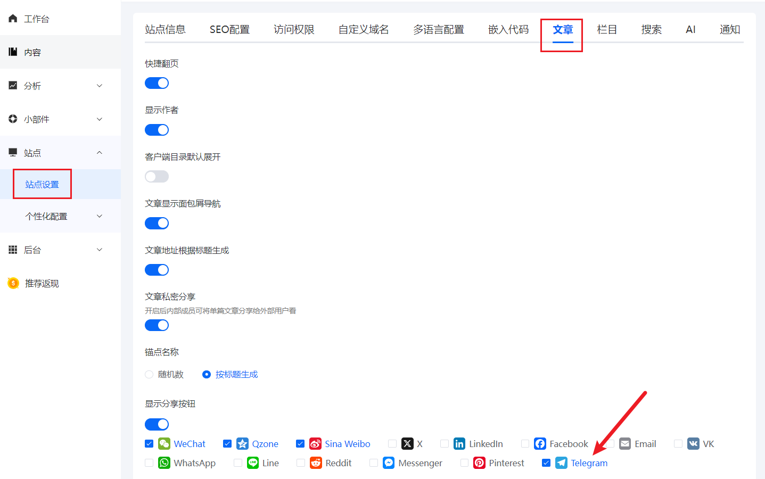765x479 pixels.
Task: Click the Pinterest icon
Action: (479, 463)
